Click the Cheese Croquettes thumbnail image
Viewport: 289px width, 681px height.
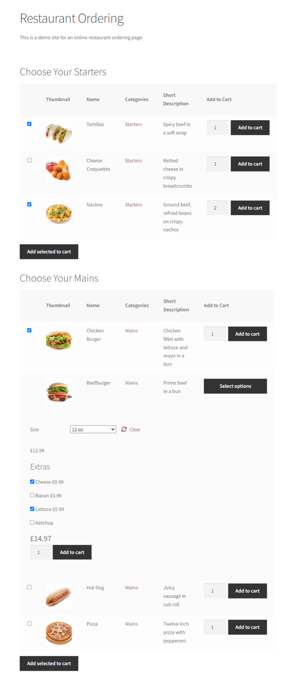pyautogui.click(x=58, y=170)
